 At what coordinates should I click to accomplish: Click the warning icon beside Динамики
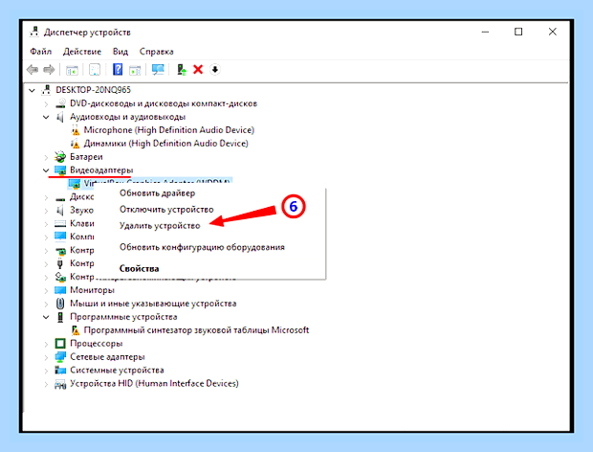(x=76, y=144)
